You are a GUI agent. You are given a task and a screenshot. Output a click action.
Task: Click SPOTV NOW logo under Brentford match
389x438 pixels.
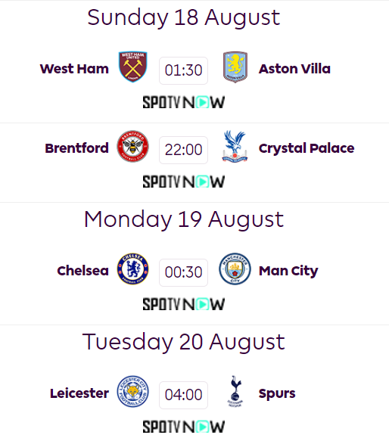(x=184, y=182)
